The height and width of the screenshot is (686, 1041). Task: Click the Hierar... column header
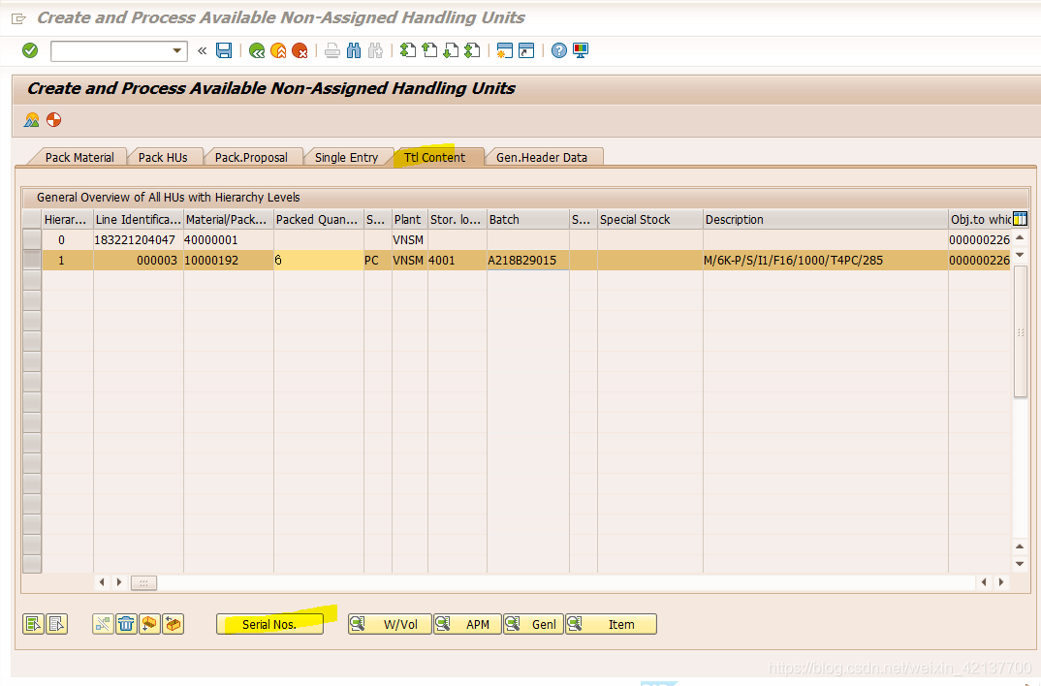point(67,220)
